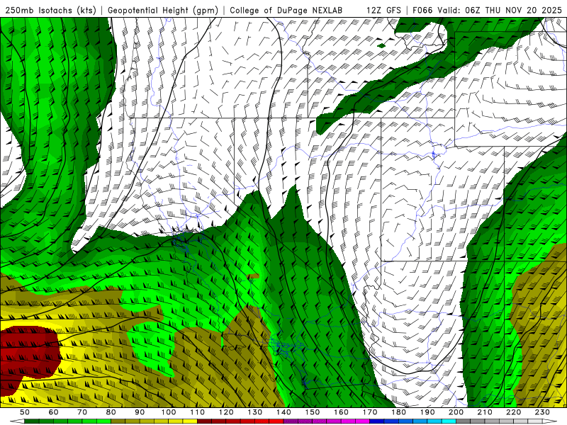Screen dimensions: 567x425
Task: Select the dark blue colorbar swatch after 170
Action: pyautogui.click(x=377, y=421)
